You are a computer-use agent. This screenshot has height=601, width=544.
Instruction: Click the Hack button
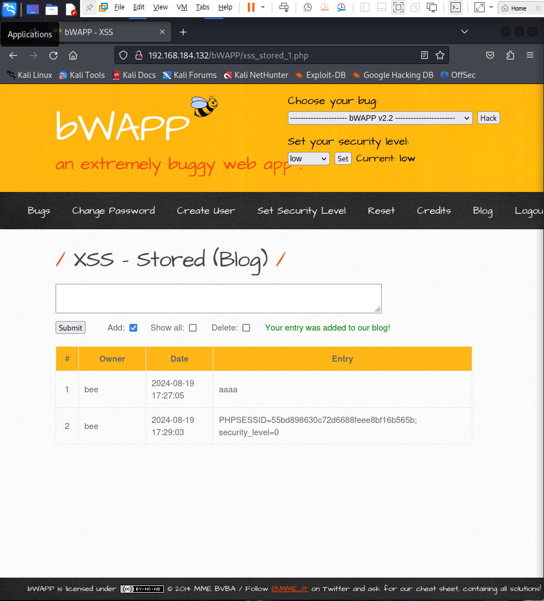pyautogui.click(x=488, y=118)
